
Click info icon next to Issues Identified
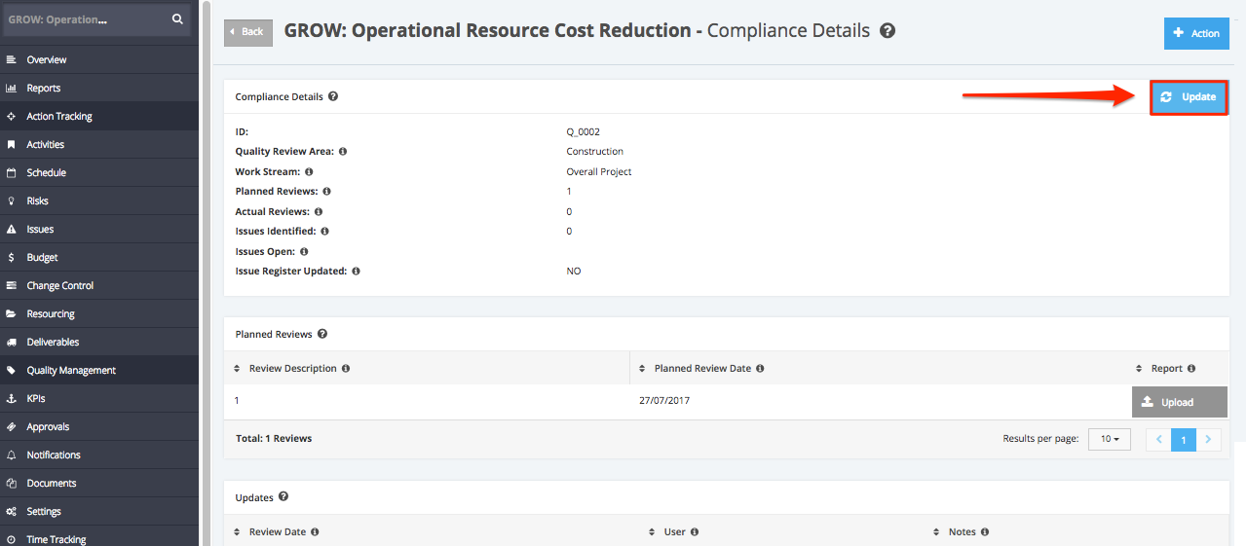pos(324,232)
